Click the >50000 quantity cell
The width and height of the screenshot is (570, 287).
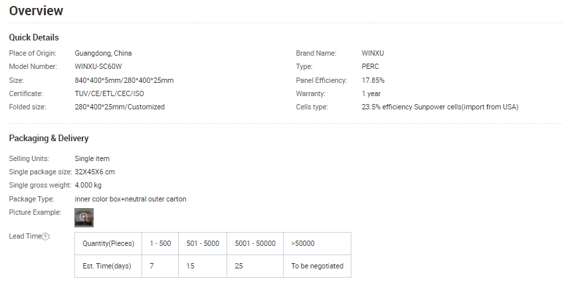point(303,243)
